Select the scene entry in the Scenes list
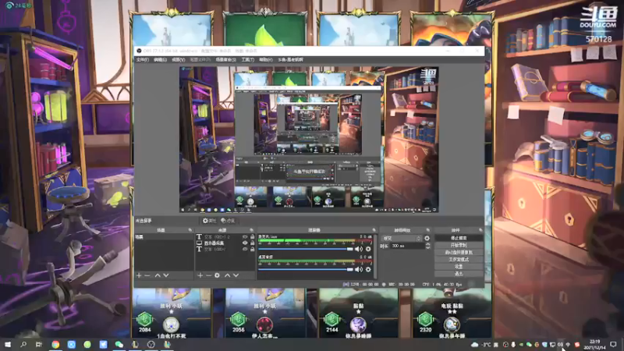This screenshot has height=351, width=624. (x=164, y=237)
